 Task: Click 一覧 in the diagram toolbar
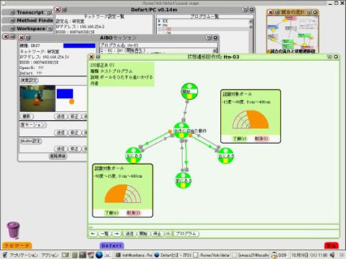click(x=105, y=234)
